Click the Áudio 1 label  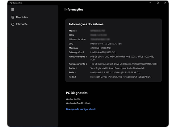click(73, 68)
